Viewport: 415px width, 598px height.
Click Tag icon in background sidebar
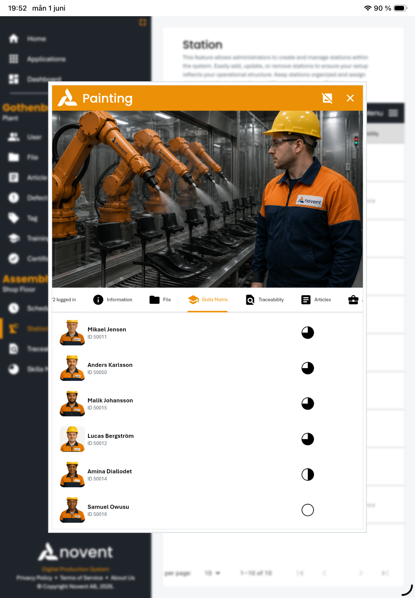point(14,218)
